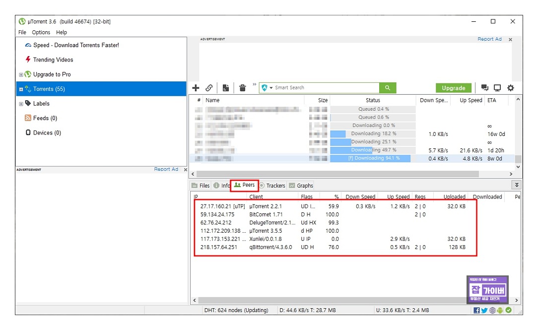Select the torrent Downloading 49.7 %
Screen dimensions: 538x330
pos(352,150)
